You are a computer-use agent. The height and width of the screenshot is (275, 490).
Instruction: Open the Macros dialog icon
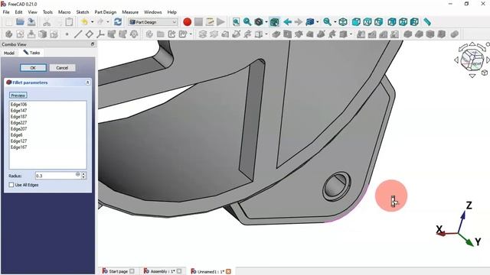pyautogui.click(x=210, y=22)
